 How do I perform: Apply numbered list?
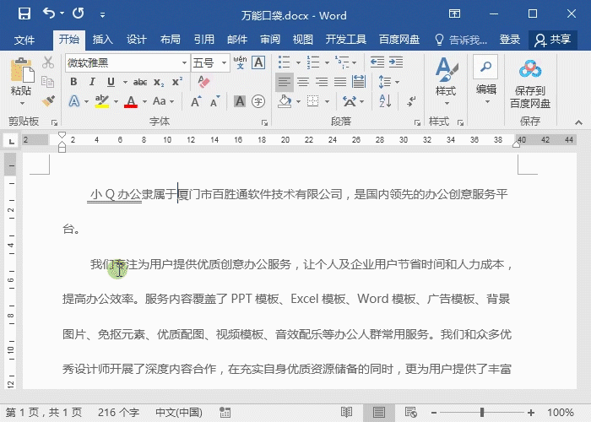click(313, 62)
